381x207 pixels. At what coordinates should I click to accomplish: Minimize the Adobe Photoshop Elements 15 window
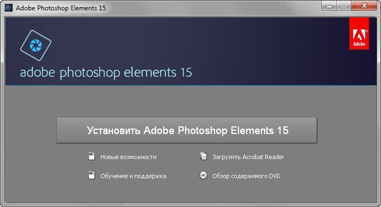pyautogui.click(x=329, y=6)
